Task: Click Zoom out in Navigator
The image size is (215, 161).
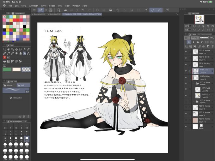Action: pyautogui.click(x=194, y=26)
